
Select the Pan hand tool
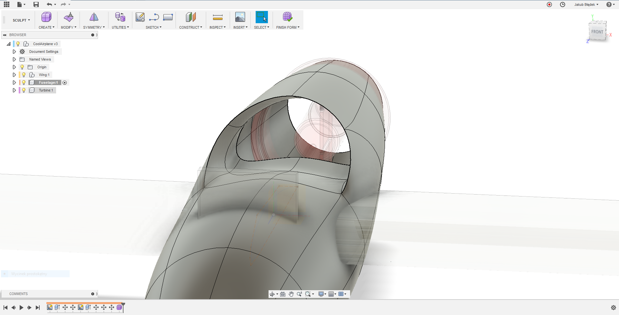(x=291, y=294)
